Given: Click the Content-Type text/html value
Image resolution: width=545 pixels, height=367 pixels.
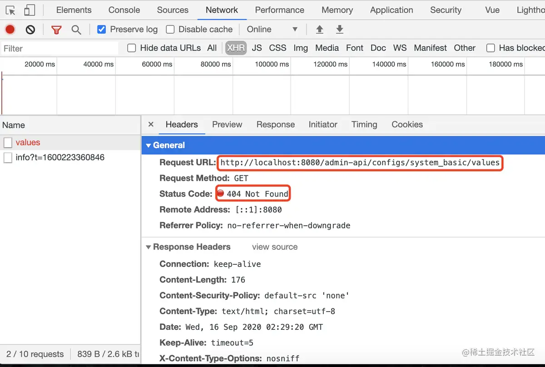Looking at the screenshot, I should (x=278, y=312).
